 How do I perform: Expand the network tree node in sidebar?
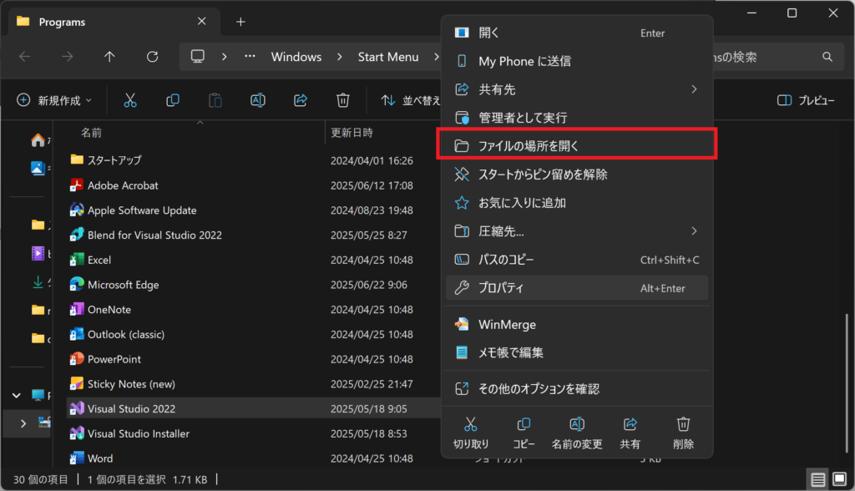coord(23,423)
